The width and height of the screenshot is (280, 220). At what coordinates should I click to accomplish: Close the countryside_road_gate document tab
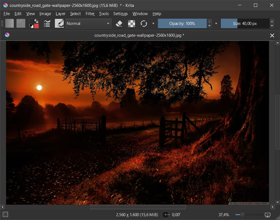coord(272,35)
